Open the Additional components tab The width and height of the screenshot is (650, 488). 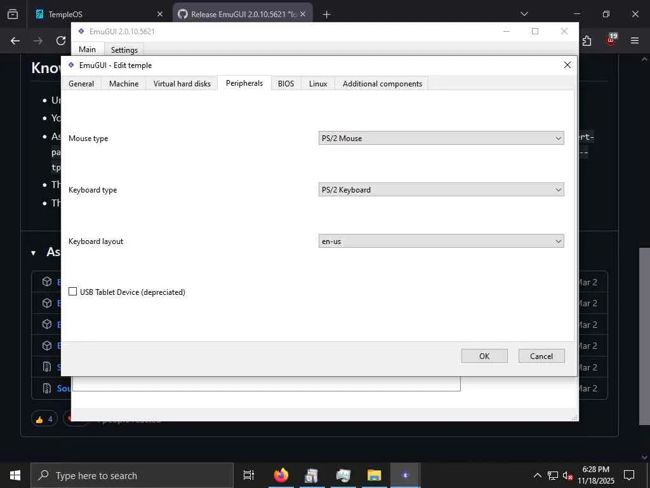click(x=382, y=84)
